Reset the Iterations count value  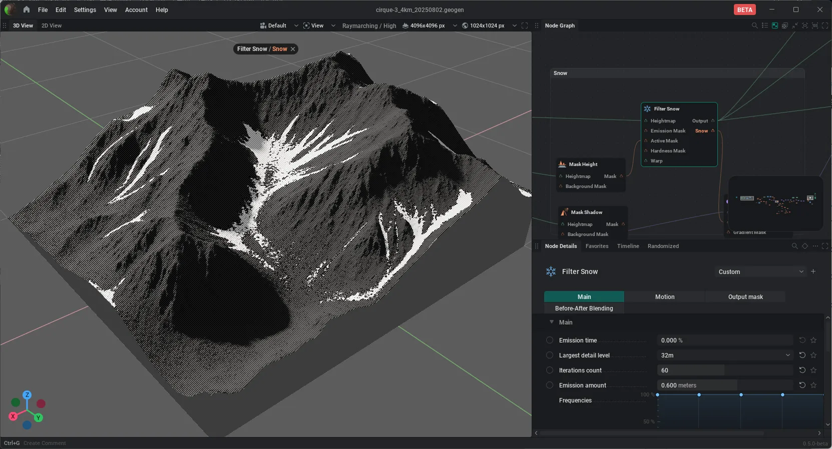click(802, 370)
